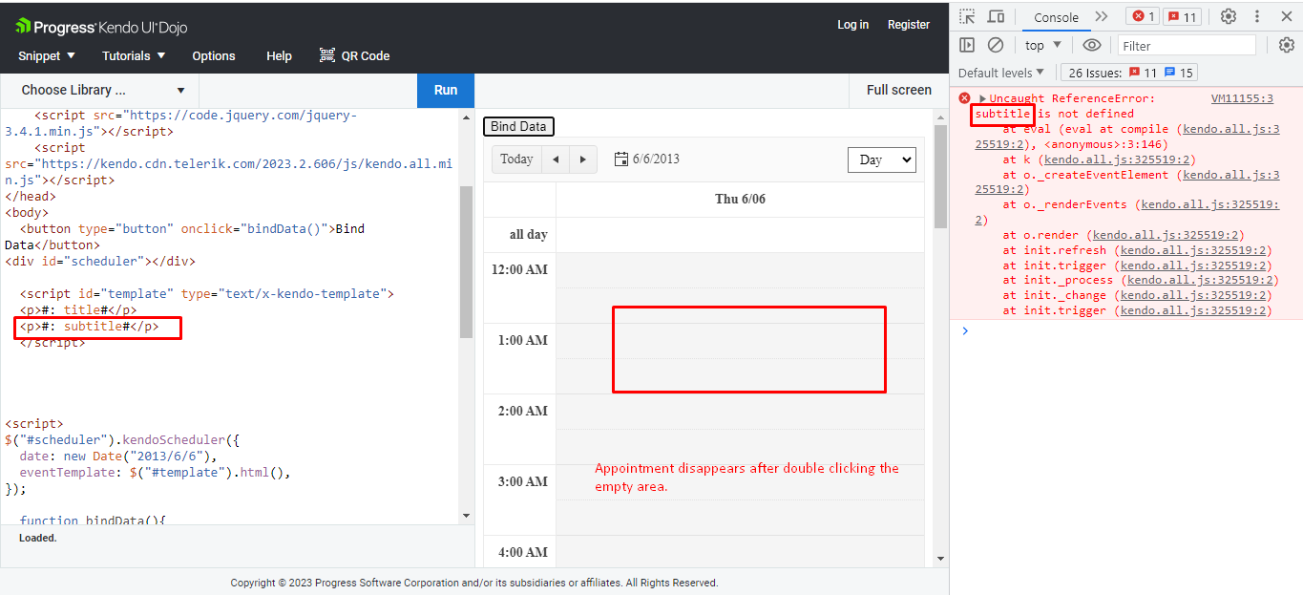Screen dimensions: 1303x595
Task: Open the Default levels dropdown
Action: click(x=1001, y=72)
